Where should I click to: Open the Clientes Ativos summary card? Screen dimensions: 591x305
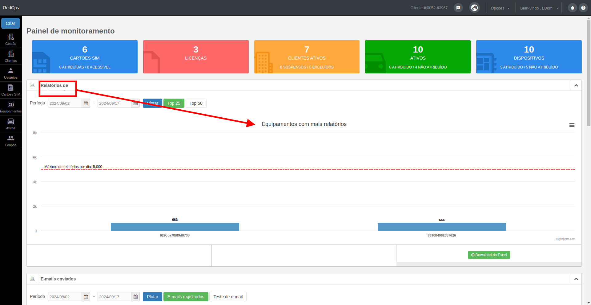[307, 57]
